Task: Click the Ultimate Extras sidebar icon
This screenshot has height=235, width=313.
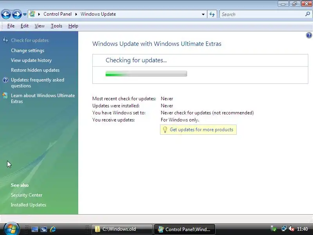Action: (5, 96)
